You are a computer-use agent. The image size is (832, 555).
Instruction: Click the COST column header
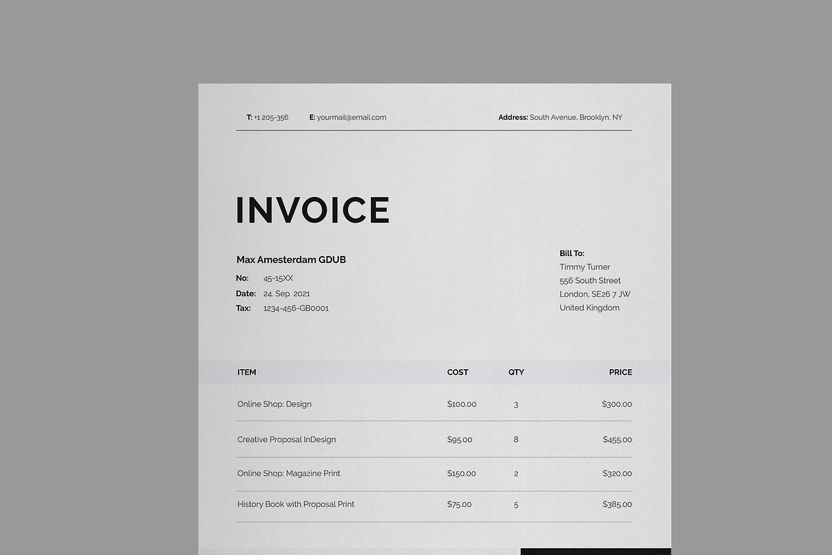(458, 373)
